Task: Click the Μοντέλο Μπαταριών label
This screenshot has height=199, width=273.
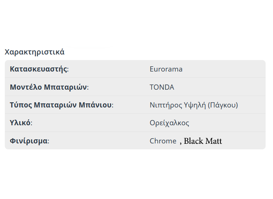Action: point(49,87)
